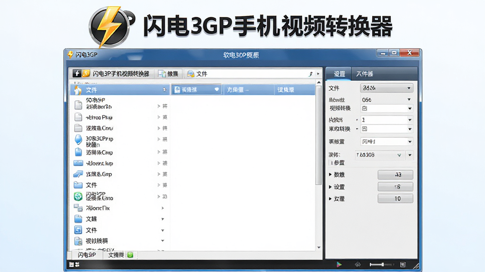Click the scroll down arrow of the file list
The height and width of the screenshot is (272, 485).
point(319,247)
